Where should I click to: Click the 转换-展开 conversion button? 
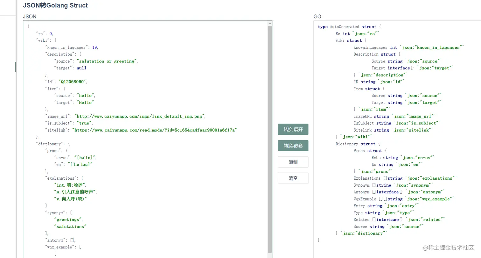(293, 129)
